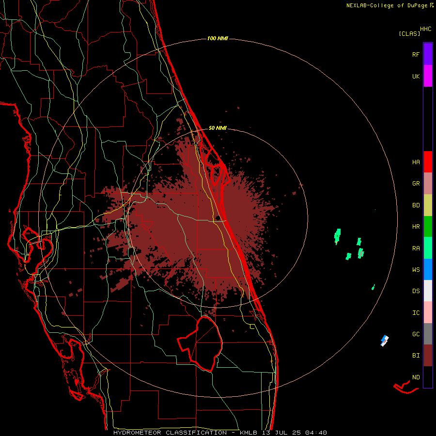Click the BD legend label

[416, 205]
